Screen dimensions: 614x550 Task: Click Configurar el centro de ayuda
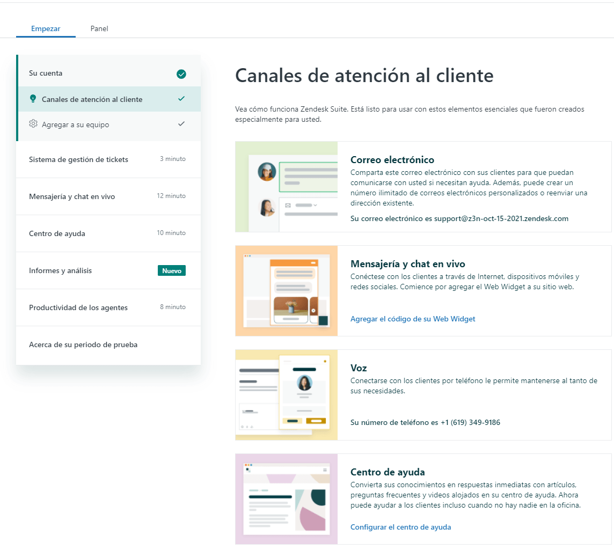pyautogui.click(x=400, y=527)
